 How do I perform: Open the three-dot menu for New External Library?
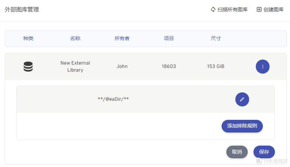point(263,67)
